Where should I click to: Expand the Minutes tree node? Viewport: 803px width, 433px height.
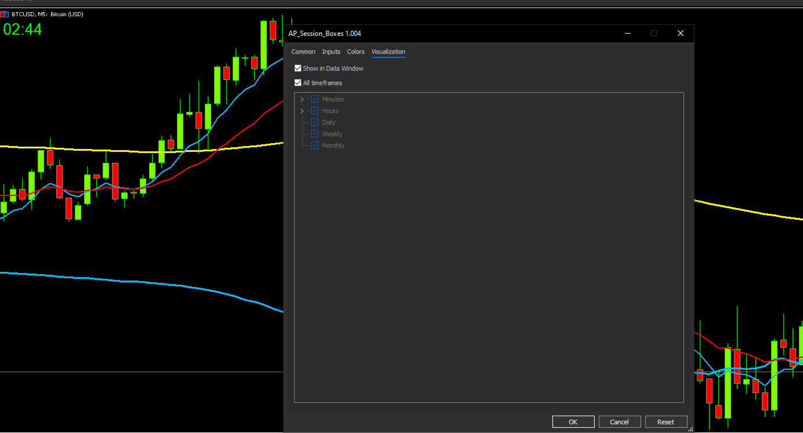(x=302, y=99)
